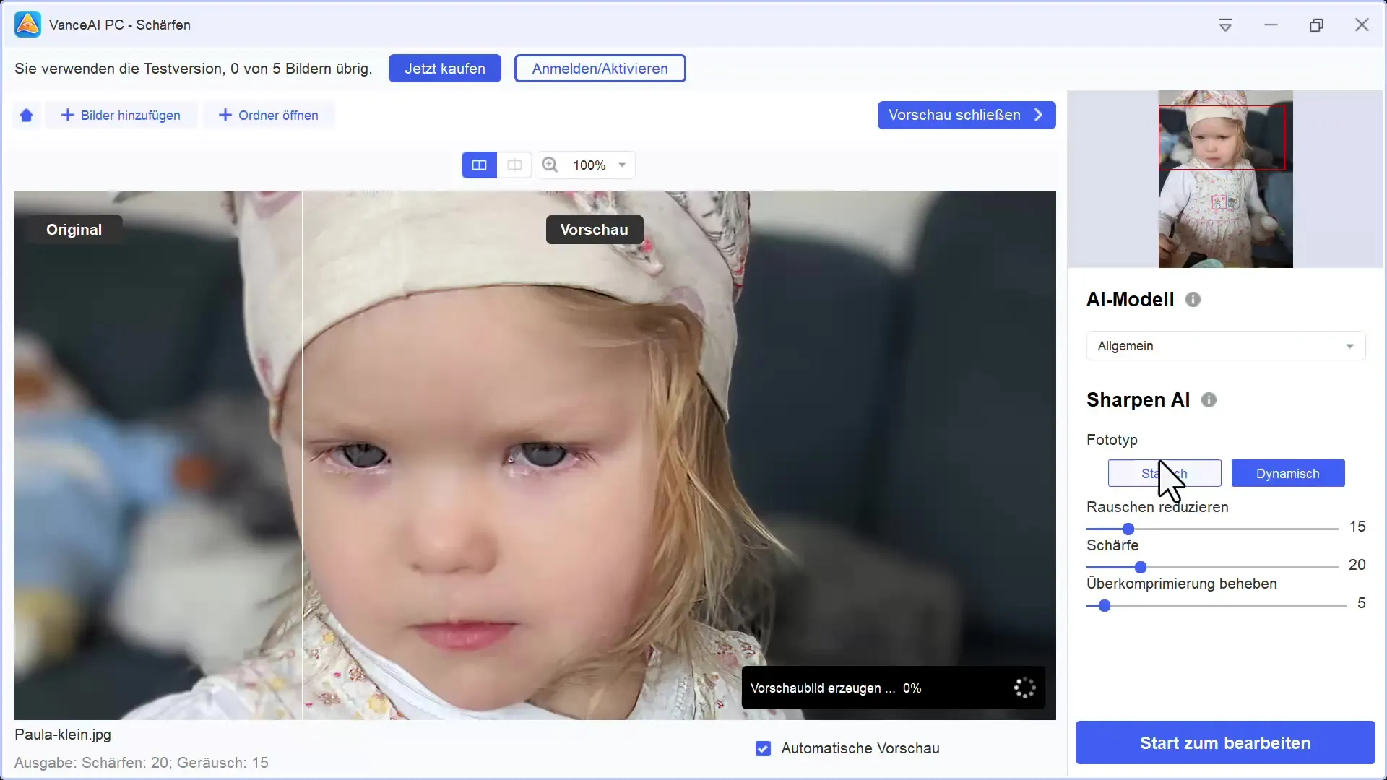The width and height of the screenshot is (1387, 780).
Task: Click the trial version remaining images text
Action: (x=193, y=69)
